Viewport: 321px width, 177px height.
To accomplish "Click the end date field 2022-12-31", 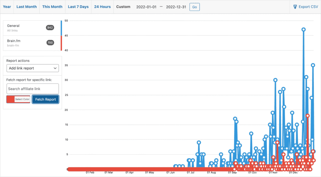I will pos(176,7).
